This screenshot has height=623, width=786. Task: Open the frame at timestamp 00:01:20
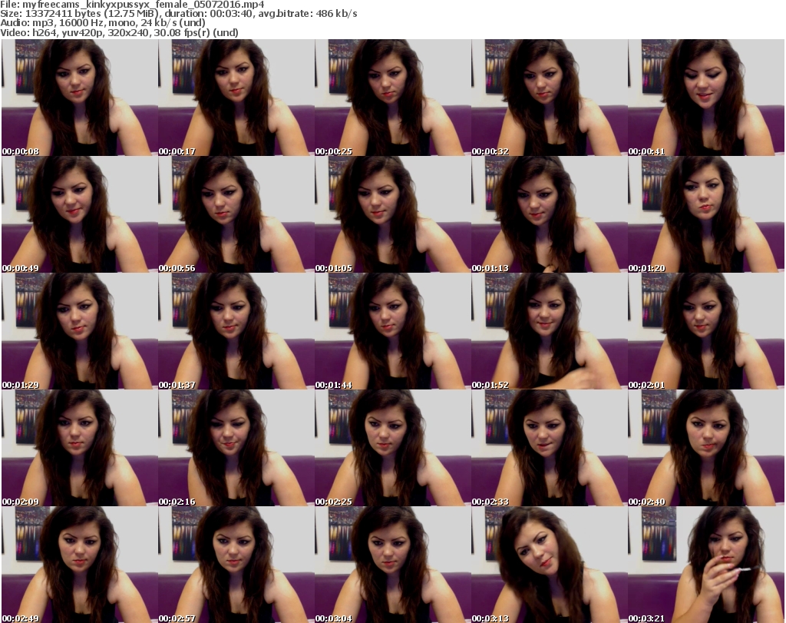(x=706, y=214)
